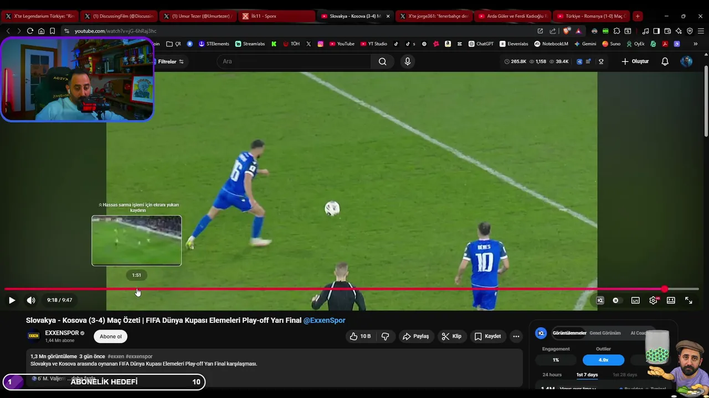The image size is (709, 398).
Task: Bookmark this page with the bookmark icon
Action: click(52, 31)
